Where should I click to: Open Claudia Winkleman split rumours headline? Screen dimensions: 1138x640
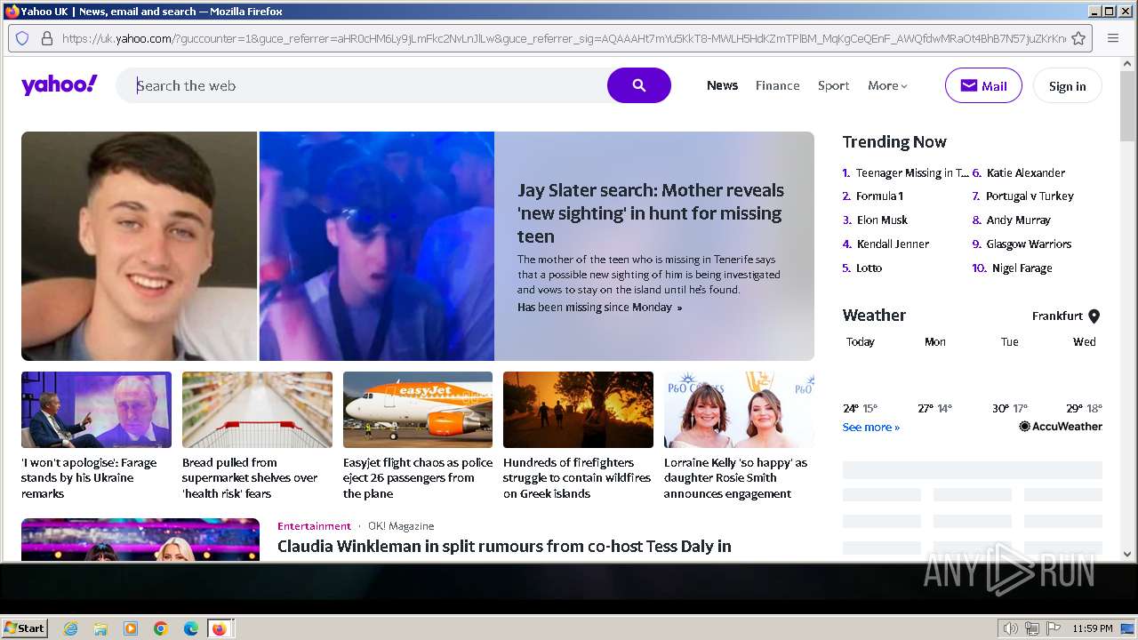tap(504, 546)
